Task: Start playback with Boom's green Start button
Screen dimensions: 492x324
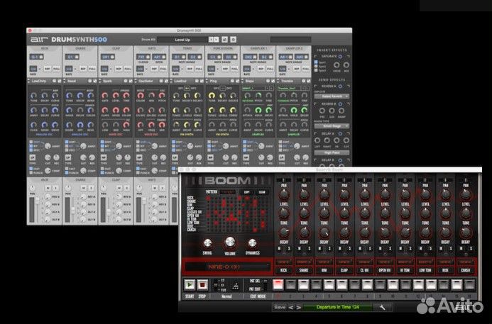Action: point(190,284)
